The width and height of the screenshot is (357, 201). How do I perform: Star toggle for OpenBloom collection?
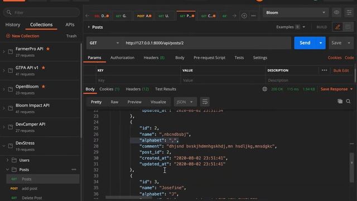[44, 87]
